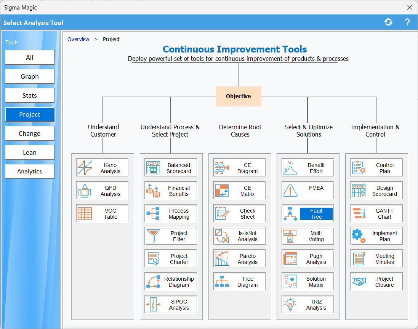Click the Continuous Improvement Tools title
This screenshot has height=329, width=418.
(235, 49)
